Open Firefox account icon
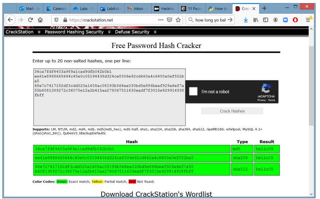Screen dimensions: 320x199 (x=275, y=20)
